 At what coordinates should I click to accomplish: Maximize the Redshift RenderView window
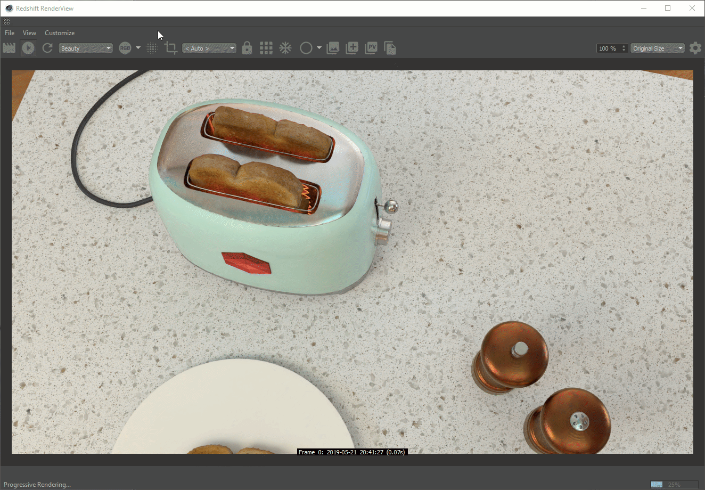coord(668,8)
